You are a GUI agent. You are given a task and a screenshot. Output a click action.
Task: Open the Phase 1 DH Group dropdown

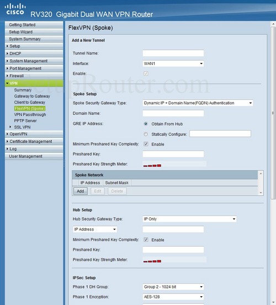(173, 287)
